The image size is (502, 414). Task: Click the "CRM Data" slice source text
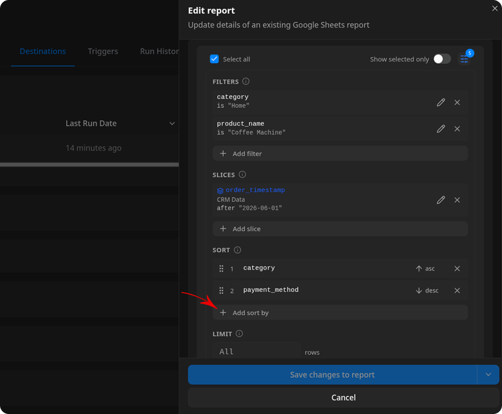click(231, 199)
